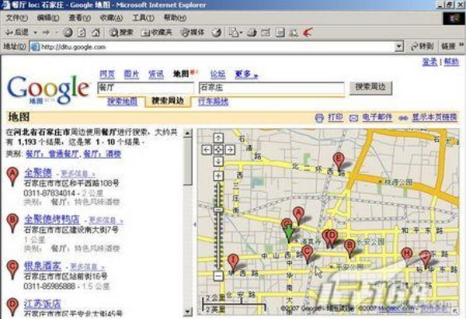Viewport: 466px width, 319px height.
Task: Click the 帮助 link at top right
Action: pyautogui.click(x=452, y=61)
